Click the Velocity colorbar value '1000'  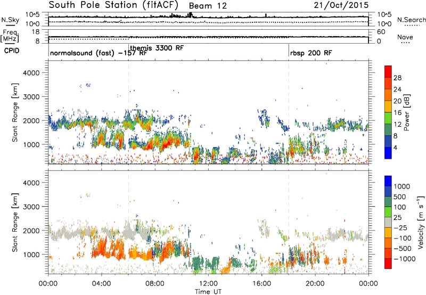click(402, 186)
